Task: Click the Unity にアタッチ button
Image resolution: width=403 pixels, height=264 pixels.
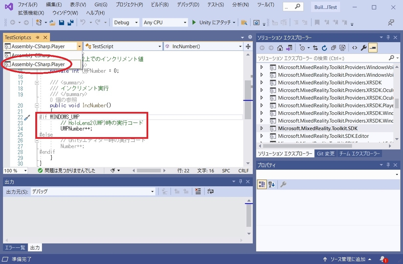Action: [214, 22]
